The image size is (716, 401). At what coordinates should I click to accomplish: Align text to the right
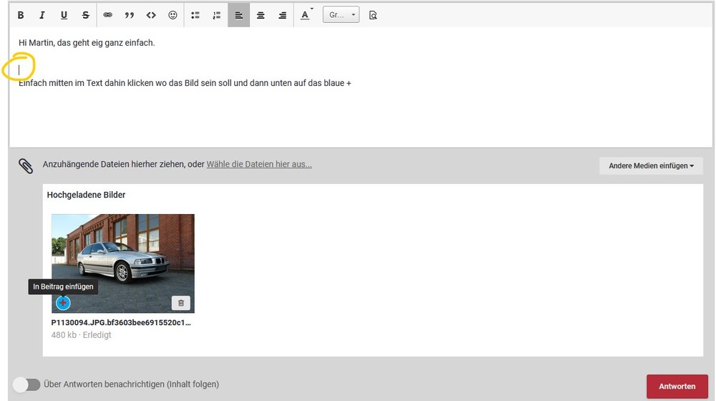(282, 15)
